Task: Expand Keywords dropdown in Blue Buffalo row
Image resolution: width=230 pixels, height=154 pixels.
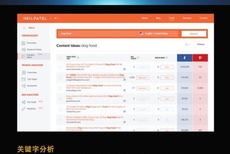Action: pos(143,78)
